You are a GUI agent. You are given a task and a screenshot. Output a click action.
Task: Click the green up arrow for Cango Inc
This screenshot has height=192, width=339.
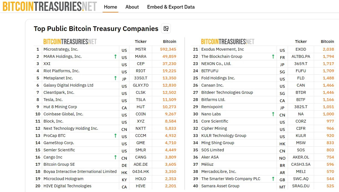click(x=115, y=157)
